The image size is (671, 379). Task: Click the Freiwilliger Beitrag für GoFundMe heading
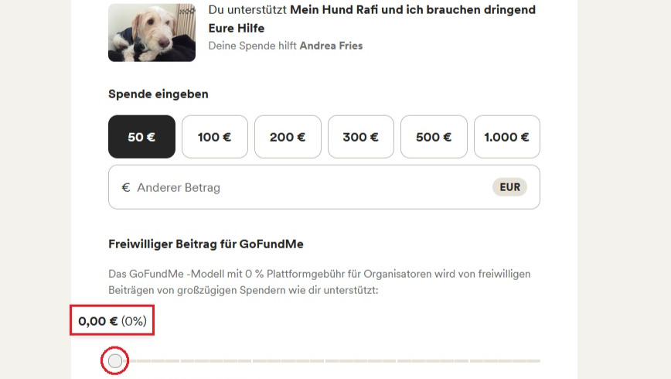(x=206, y=244)
